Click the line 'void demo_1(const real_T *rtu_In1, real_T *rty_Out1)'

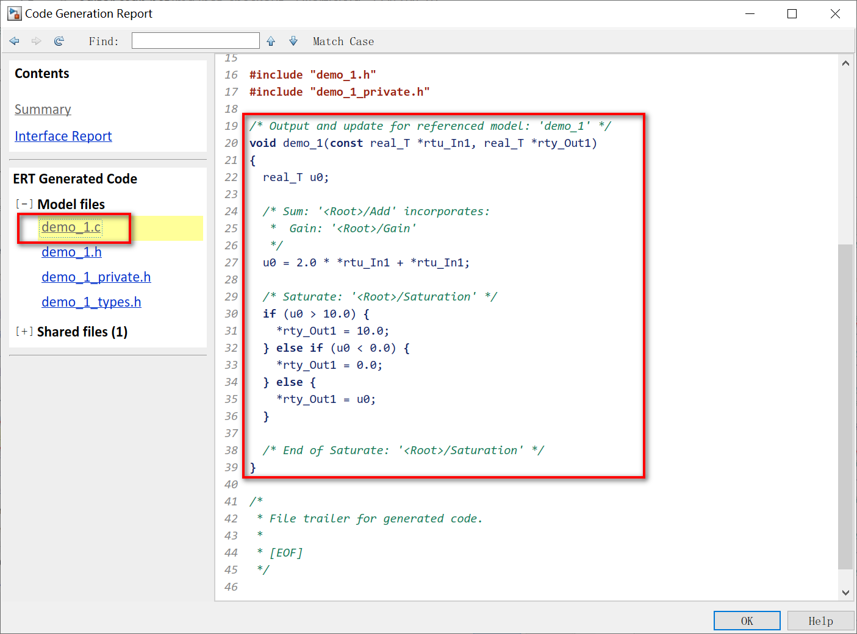coord(423,143)
